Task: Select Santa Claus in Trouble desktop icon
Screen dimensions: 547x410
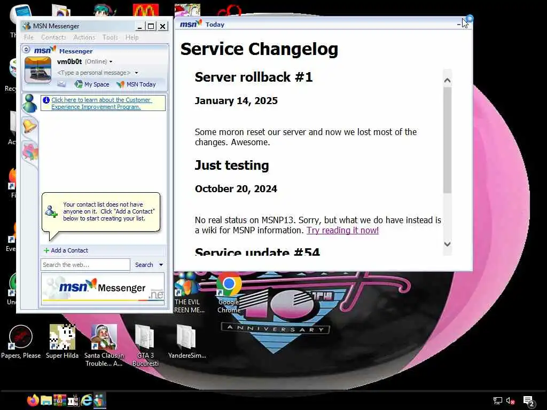Action: (x=104, y=345)
